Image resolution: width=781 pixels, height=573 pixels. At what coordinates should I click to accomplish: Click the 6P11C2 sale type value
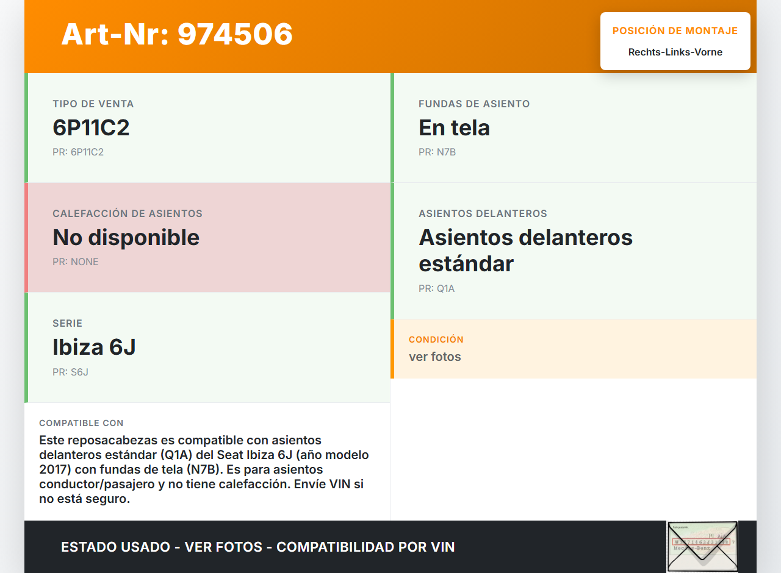coord(91,127)
